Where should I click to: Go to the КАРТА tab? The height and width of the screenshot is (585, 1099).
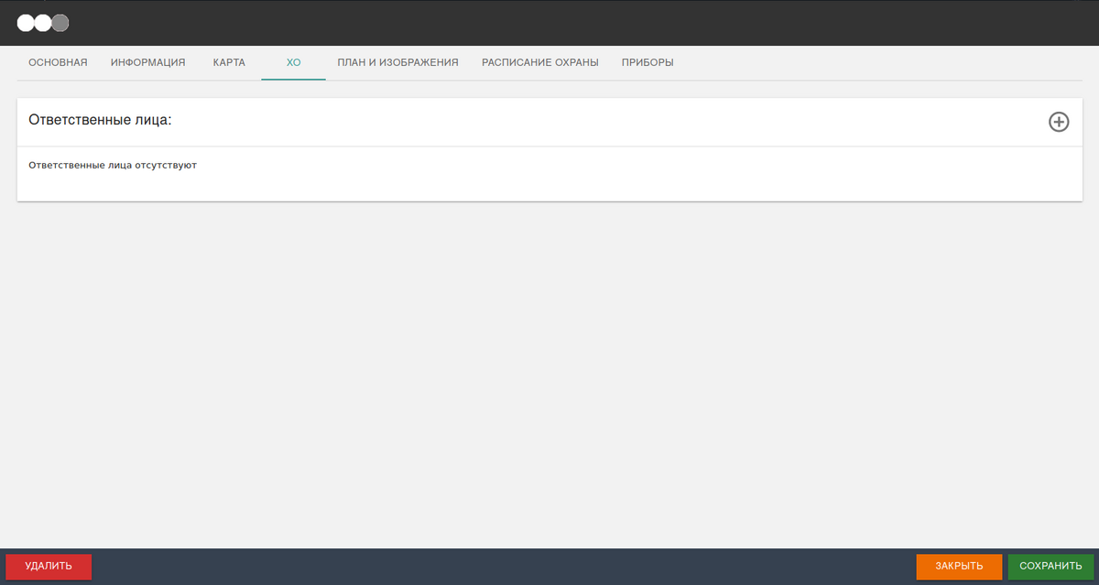229,62
